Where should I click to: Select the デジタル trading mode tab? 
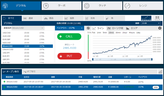coord(21,6)
